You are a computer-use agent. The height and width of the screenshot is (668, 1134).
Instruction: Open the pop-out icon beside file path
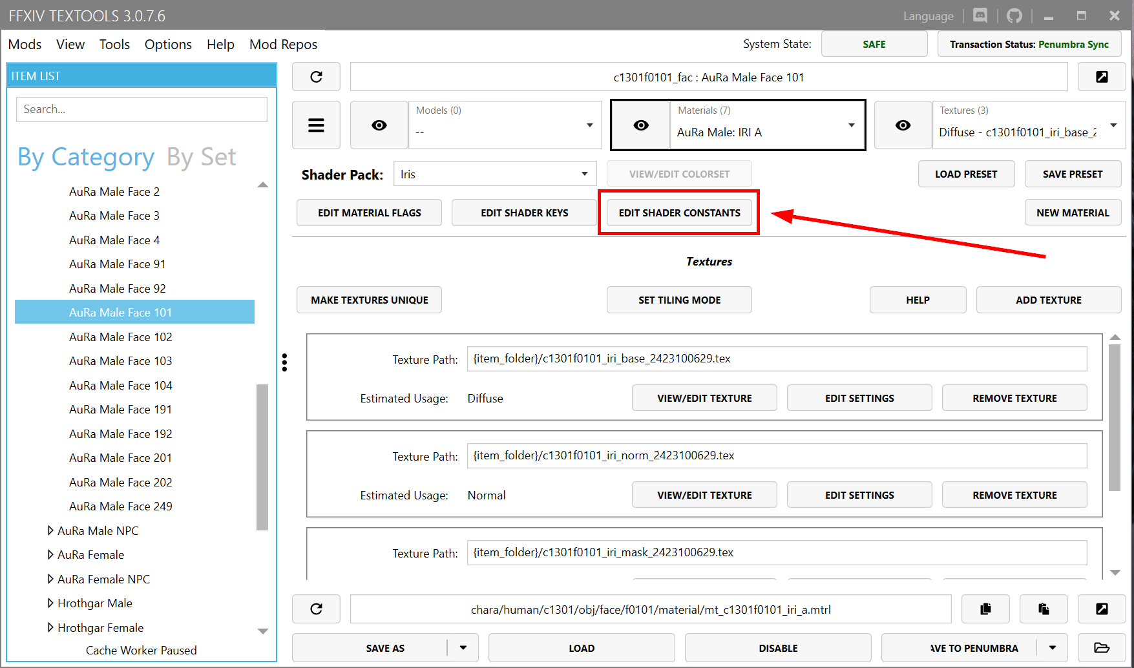(1102, 609)
